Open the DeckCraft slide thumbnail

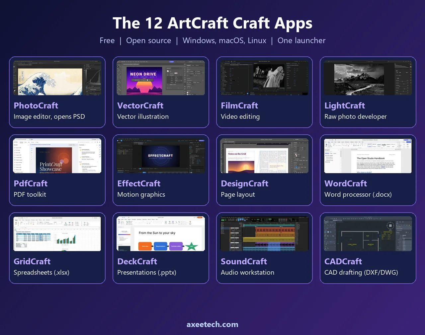pos(161,234)
